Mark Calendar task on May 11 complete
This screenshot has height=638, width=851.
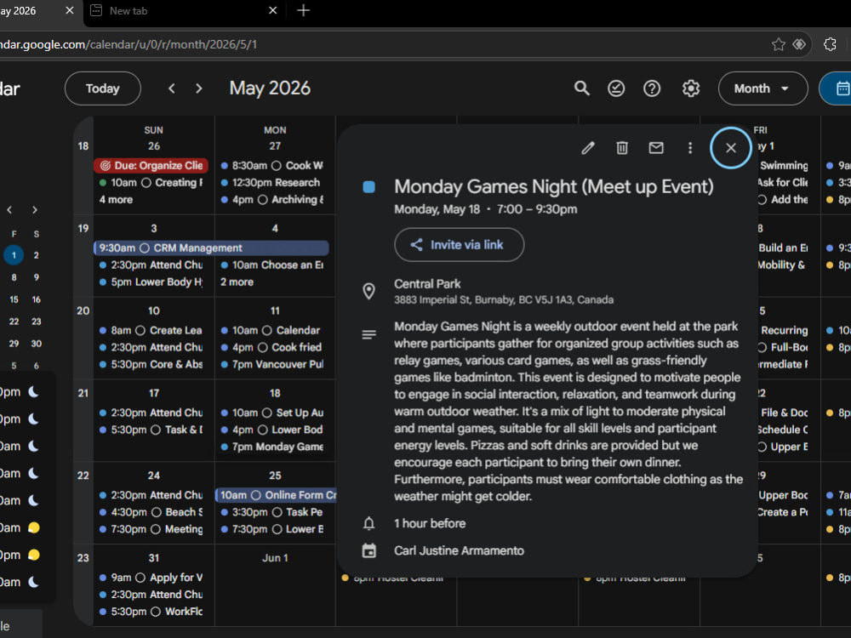coord(266,330)
